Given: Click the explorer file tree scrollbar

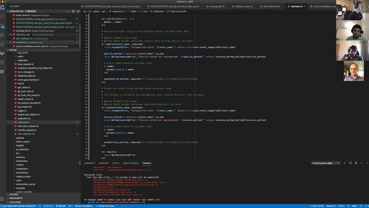Looking at the screenshot, I should (x=80, y=163).
